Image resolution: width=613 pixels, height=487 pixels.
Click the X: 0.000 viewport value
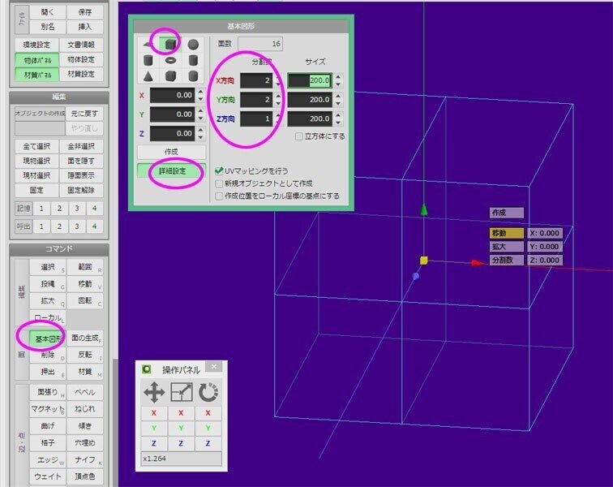pyautogui.click(x=545, y=233)
